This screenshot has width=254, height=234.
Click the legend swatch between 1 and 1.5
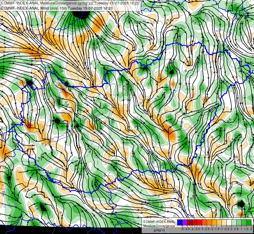click(x=244, y=223)
